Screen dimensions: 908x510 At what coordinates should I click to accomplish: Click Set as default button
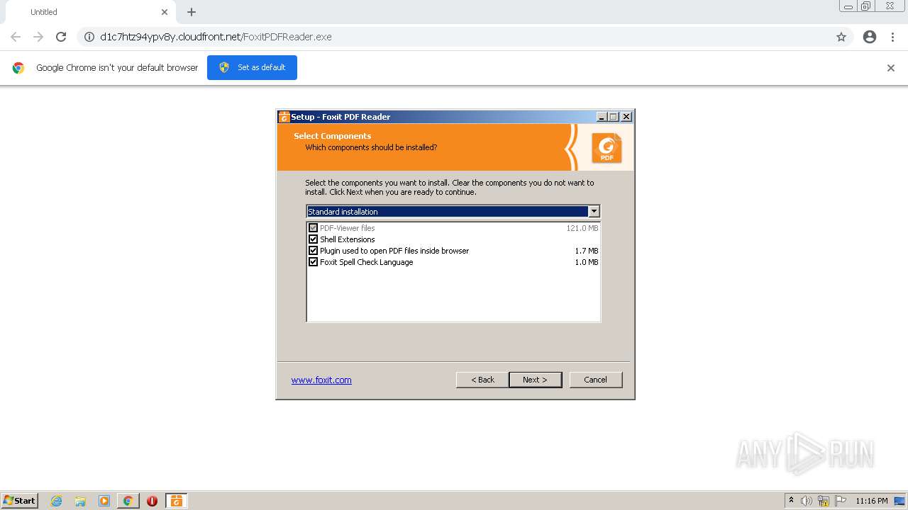pos(252,67)
